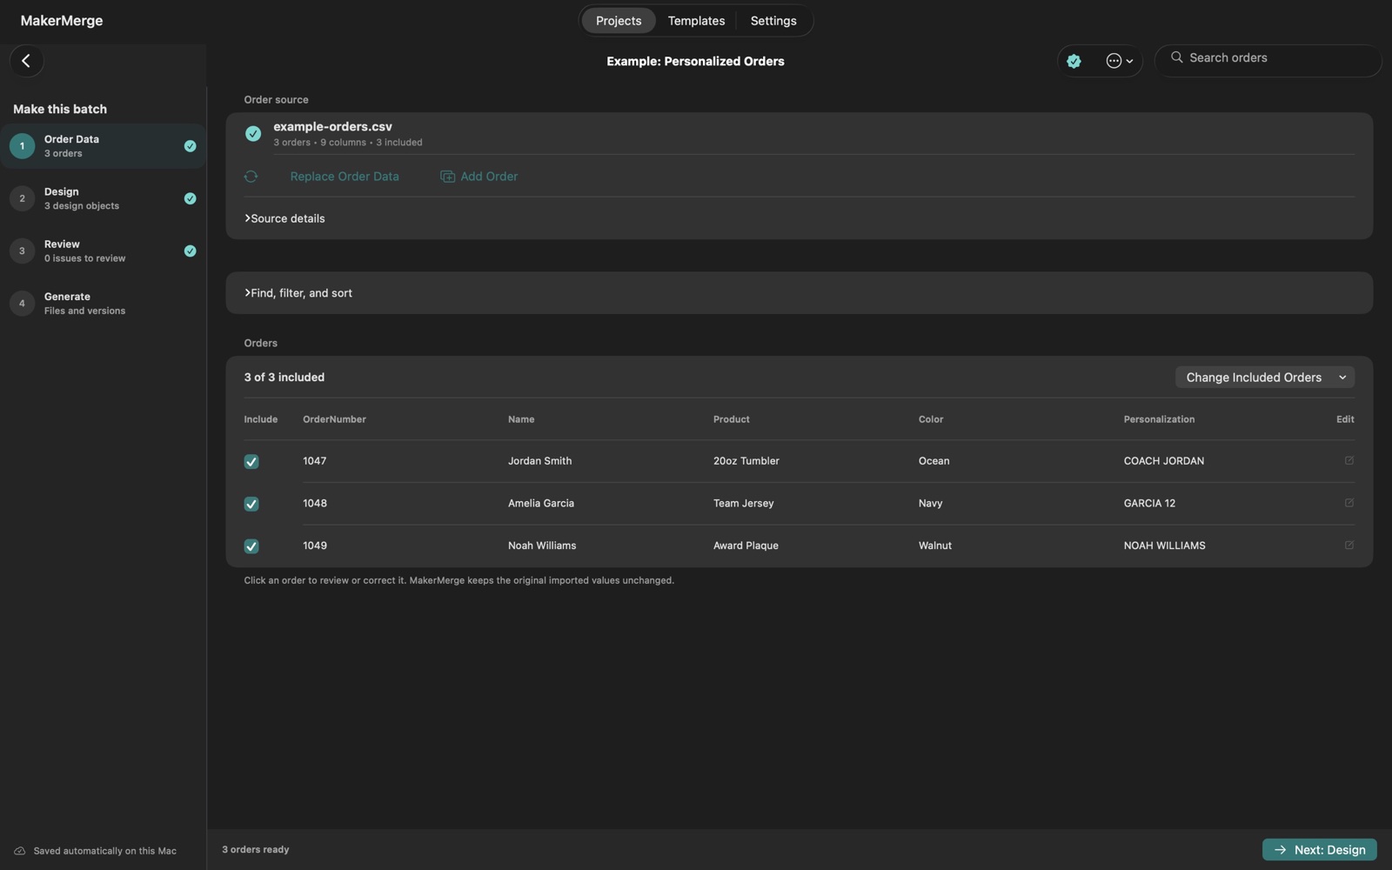
Task: Click Award Plaque product cell
Action: point(746,545)
